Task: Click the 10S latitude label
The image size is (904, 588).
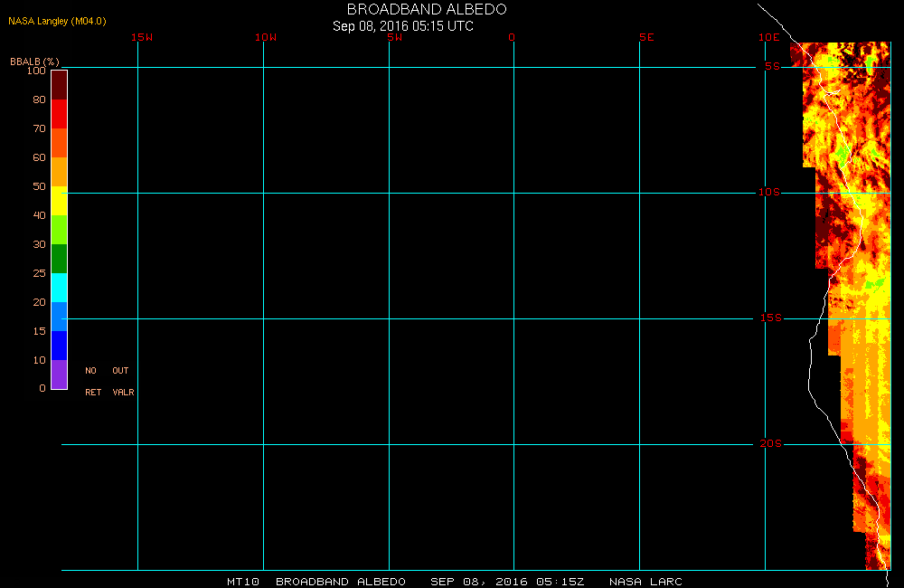Action: point(769,192)
